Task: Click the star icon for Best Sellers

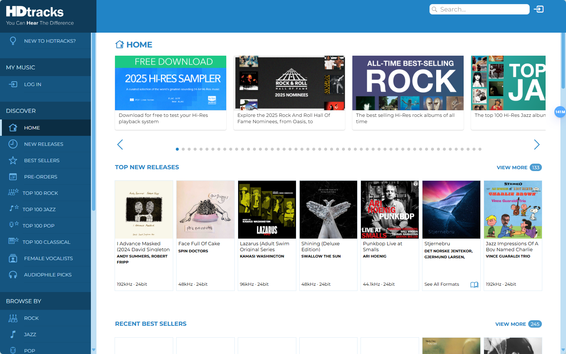Action: click(13, 160)
